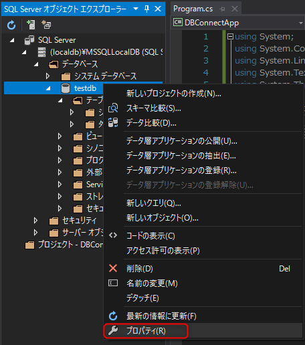Click the folder icon of サーバー オブジェクト
The image size is (305, 345).
coord(54,233)
